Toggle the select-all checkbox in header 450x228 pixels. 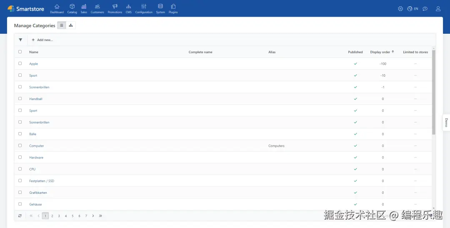coord(20,52)
